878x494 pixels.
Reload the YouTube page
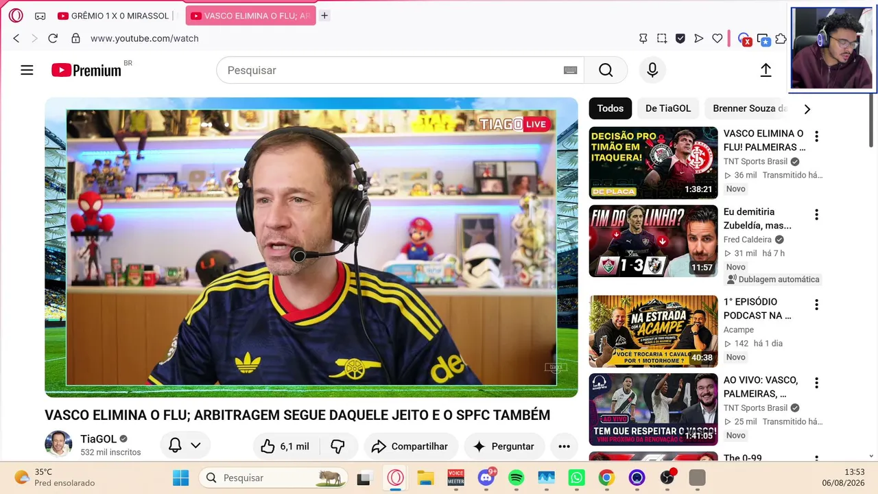tap(53, 38)
